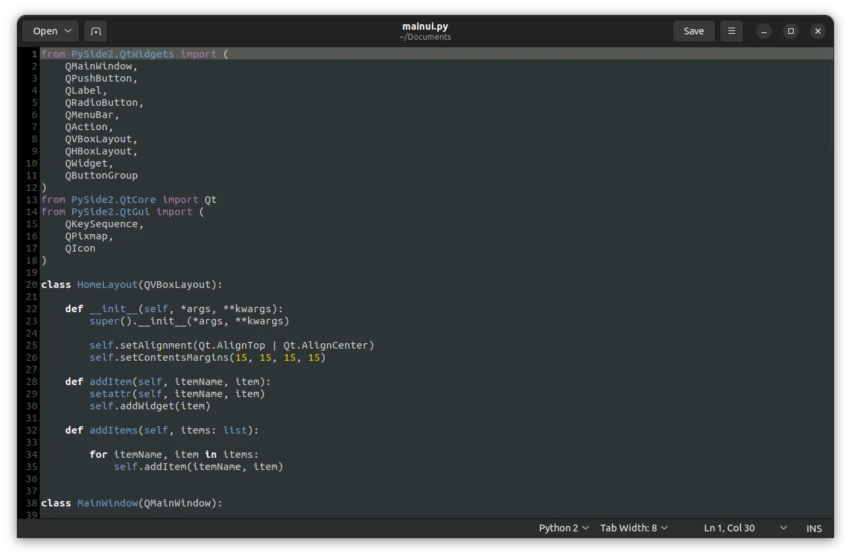Toggle the INS insert mode indicator
Viewport: 851px width, 557px height.
814,529
